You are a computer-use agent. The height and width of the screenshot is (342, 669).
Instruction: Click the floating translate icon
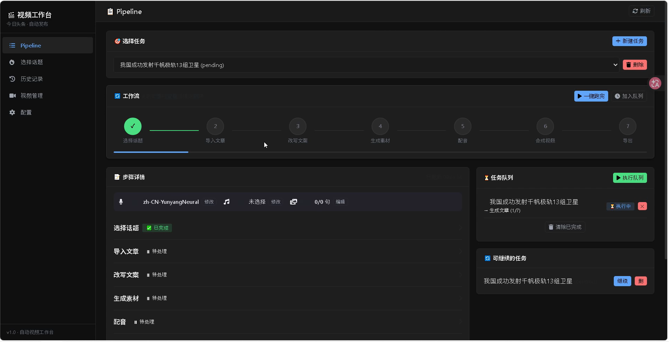tap(655, 83)
